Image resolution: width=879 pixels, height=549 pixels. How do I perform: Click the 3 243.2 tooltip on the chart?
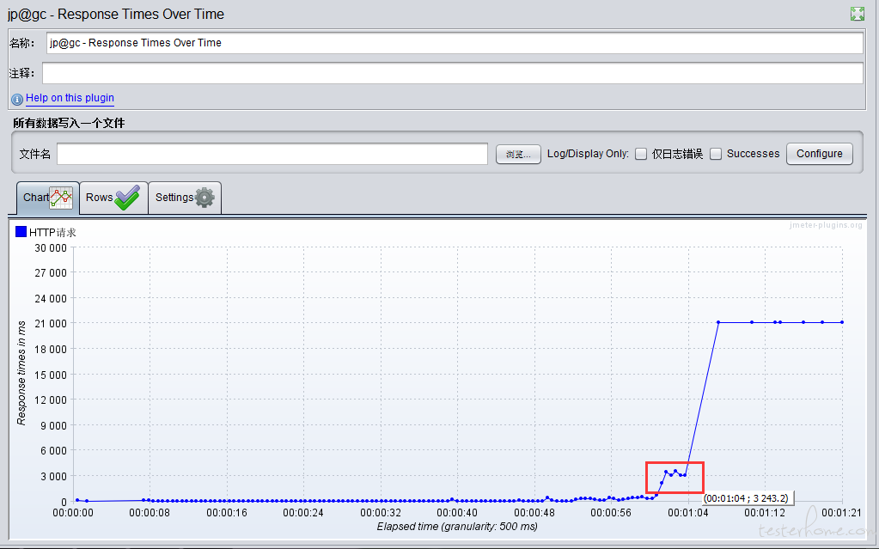pos(747,497)
